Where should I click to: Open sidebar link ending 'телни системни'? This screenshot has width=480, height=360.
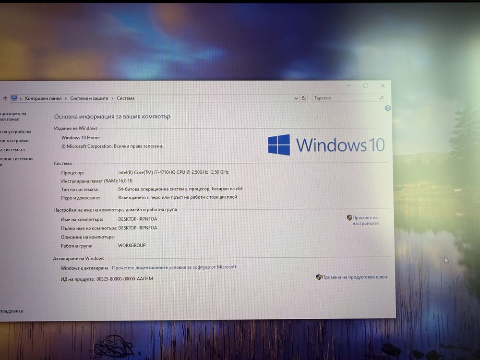16,161
